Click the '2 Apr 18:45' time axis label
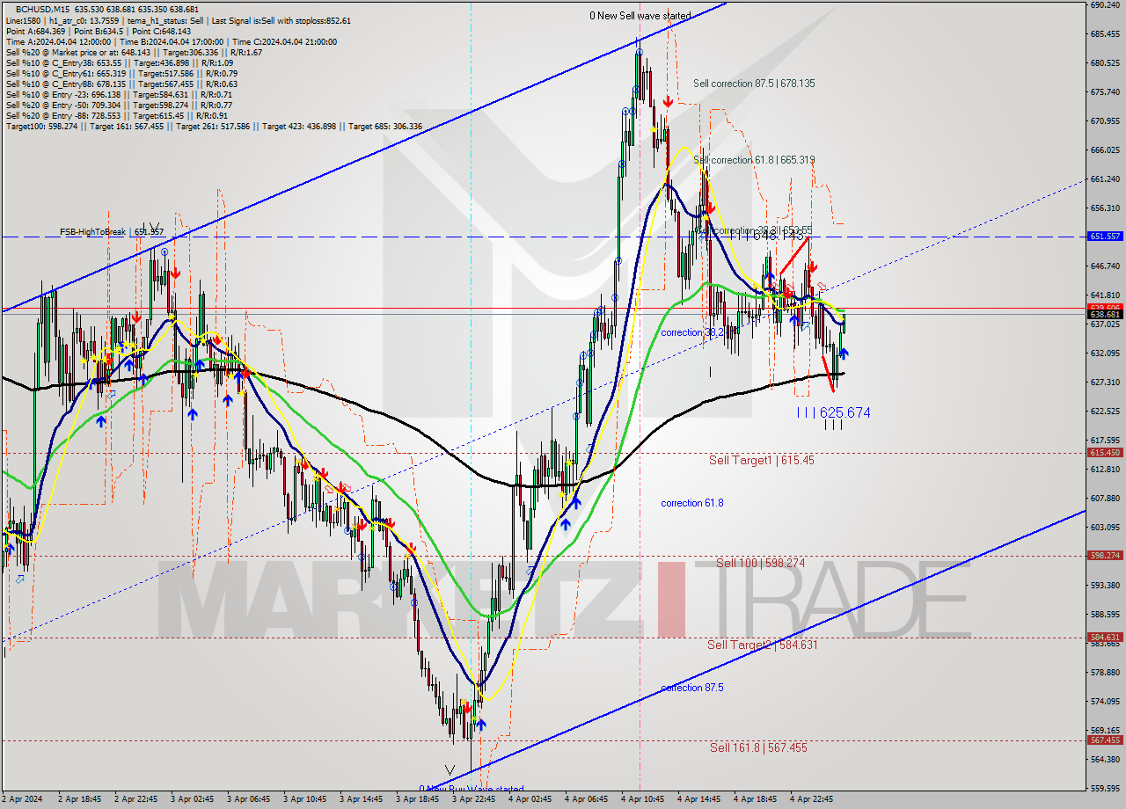Screen dimensions: 1126x809 pos(79,800)
